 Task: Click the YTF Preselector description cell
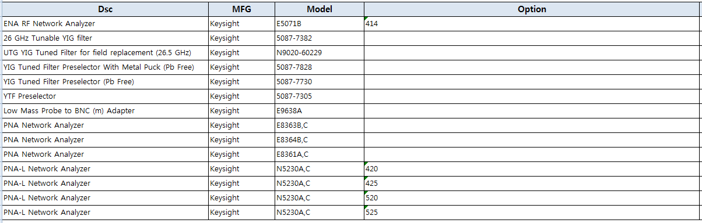click(106, 96)
